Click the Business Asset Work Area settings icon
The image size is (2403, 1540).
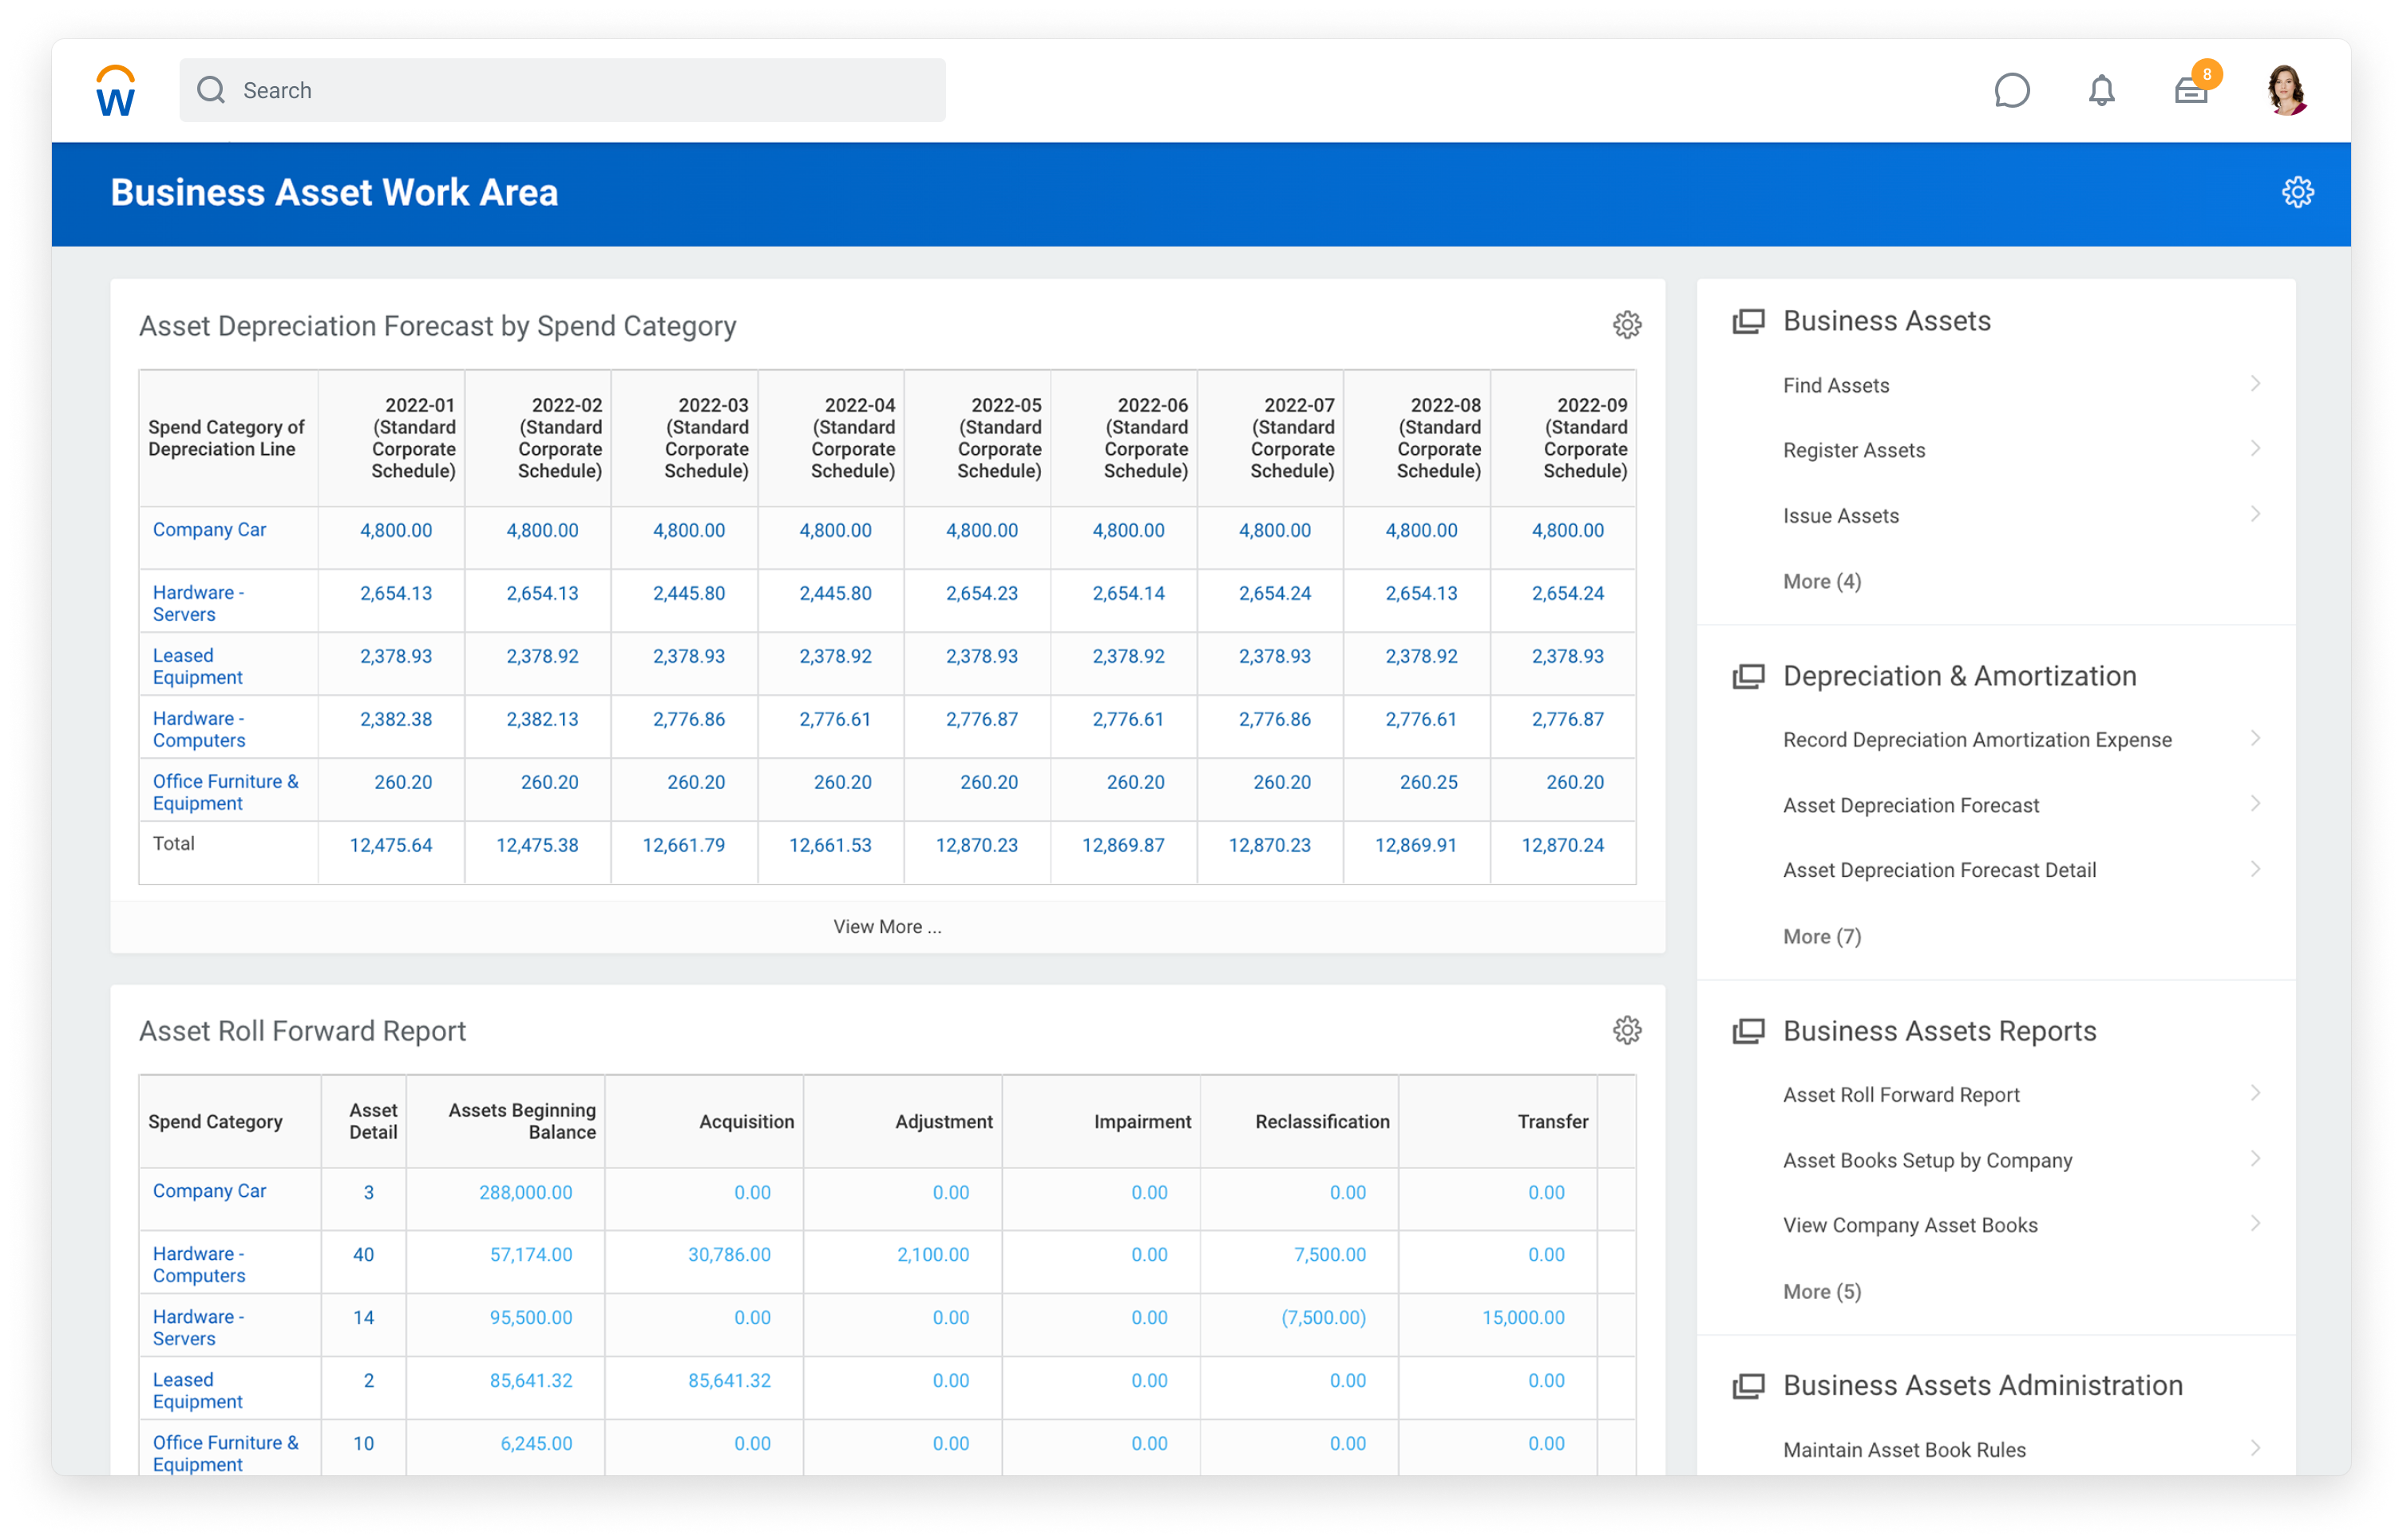click(x=2296, y=191)
